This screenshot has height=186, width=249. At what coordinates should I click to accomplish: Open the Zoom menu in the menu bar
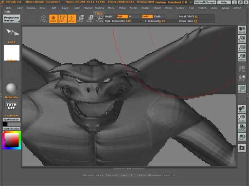coord(214,8)
